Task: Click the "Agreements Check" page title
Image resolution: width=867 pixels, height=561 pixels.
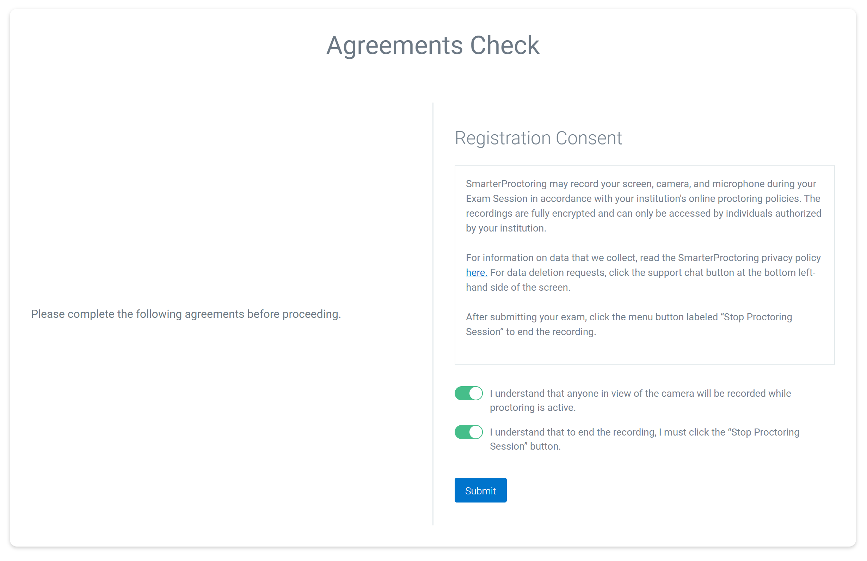Action: tap(433, 45)
